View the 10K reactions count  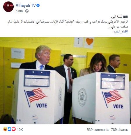click(20, 130)
